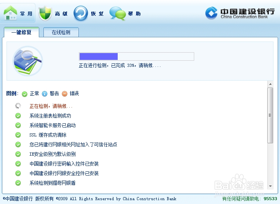The width and height of the screenshot is (280, 204).
Task: Open the 帮助 chat bubbles icon
Action: pyautogui.click(x=117, y=13)
